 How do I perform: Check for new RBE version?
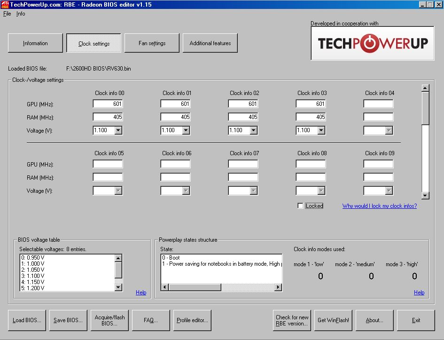pos(292,320)
